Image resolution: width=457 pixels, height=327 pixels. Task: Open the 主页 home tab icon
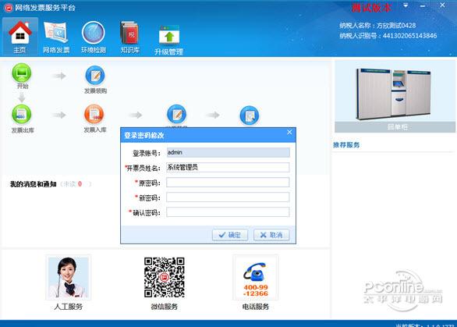pos(19,36)
